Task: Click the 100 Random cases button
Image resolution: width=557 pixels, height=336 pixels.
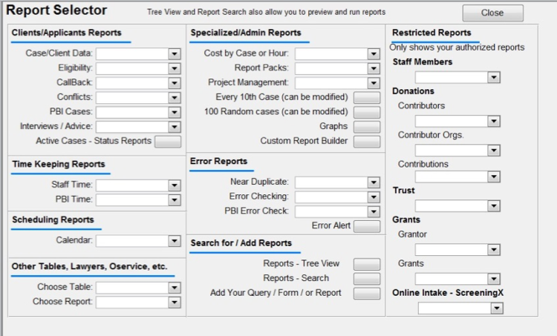Action: pyautogui.click(x=366, y=112)
